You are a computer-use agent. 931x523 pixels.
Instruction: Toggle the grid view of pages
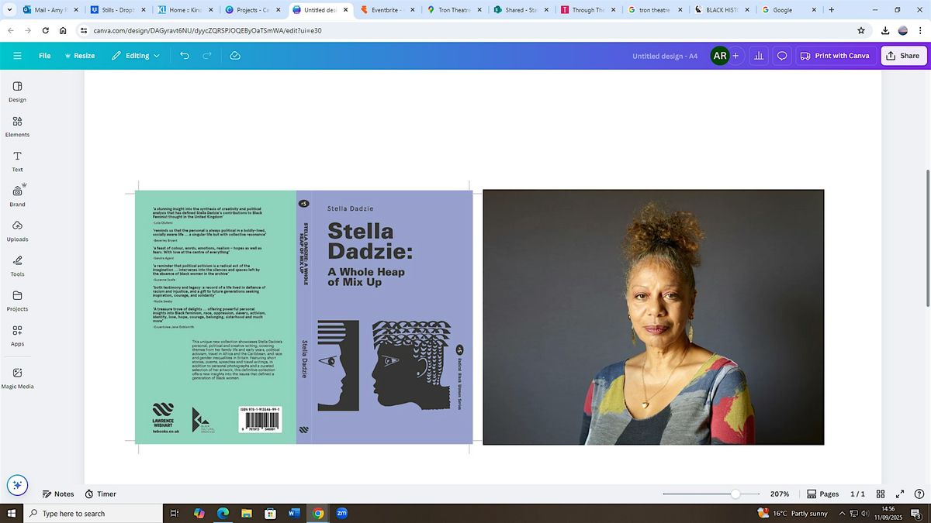(x=881, y=494)
